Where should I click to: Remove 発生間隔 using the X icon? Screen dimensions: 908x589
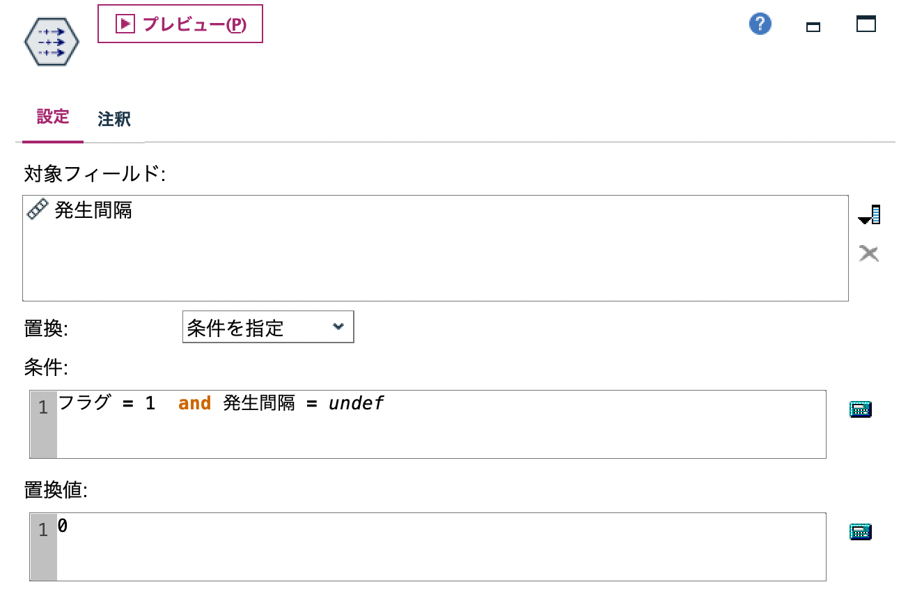point(868,253)
